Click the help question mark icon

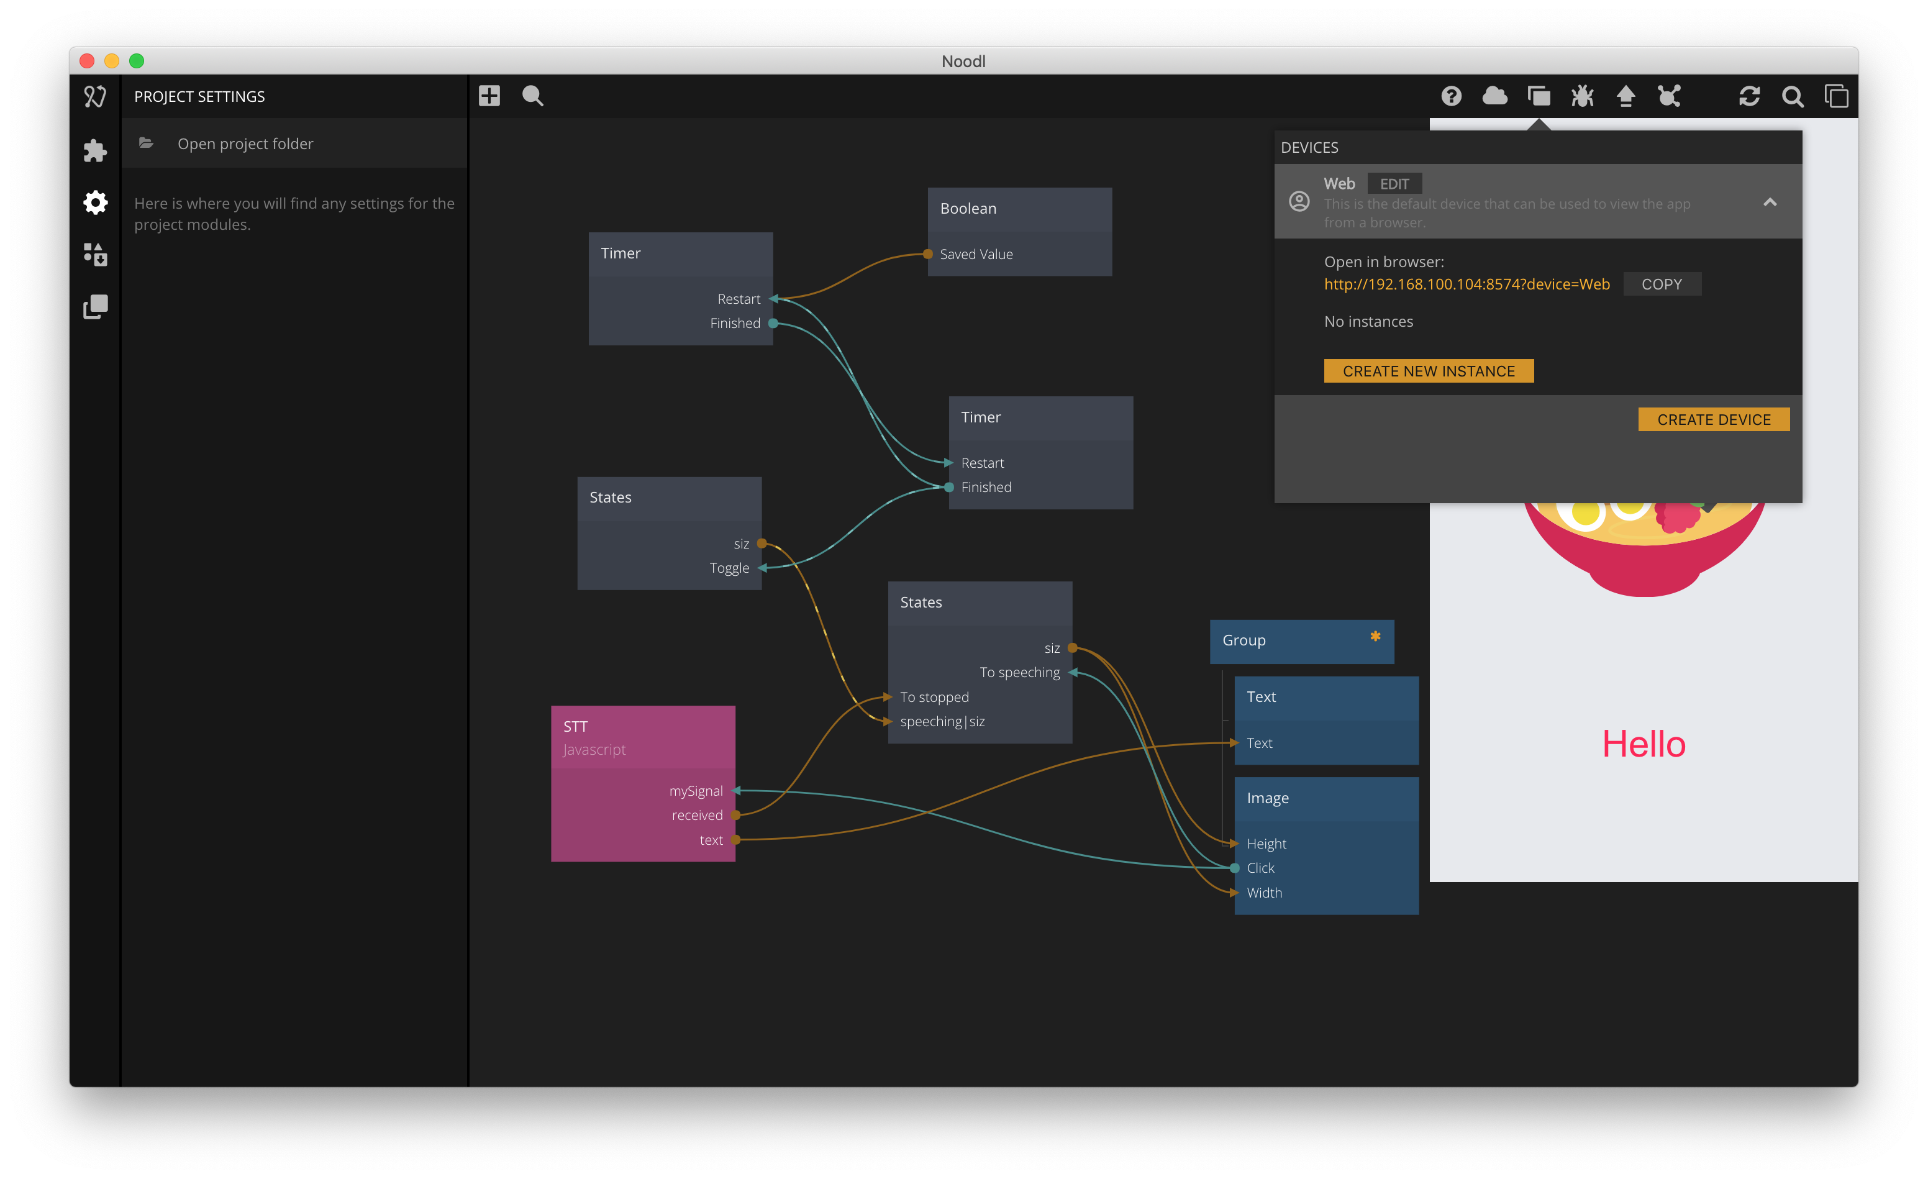(1451, 96)
